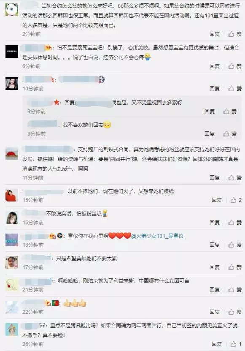Reply to the 不敢说实话 comment
The image size is (245, 351).
(215, 222)
